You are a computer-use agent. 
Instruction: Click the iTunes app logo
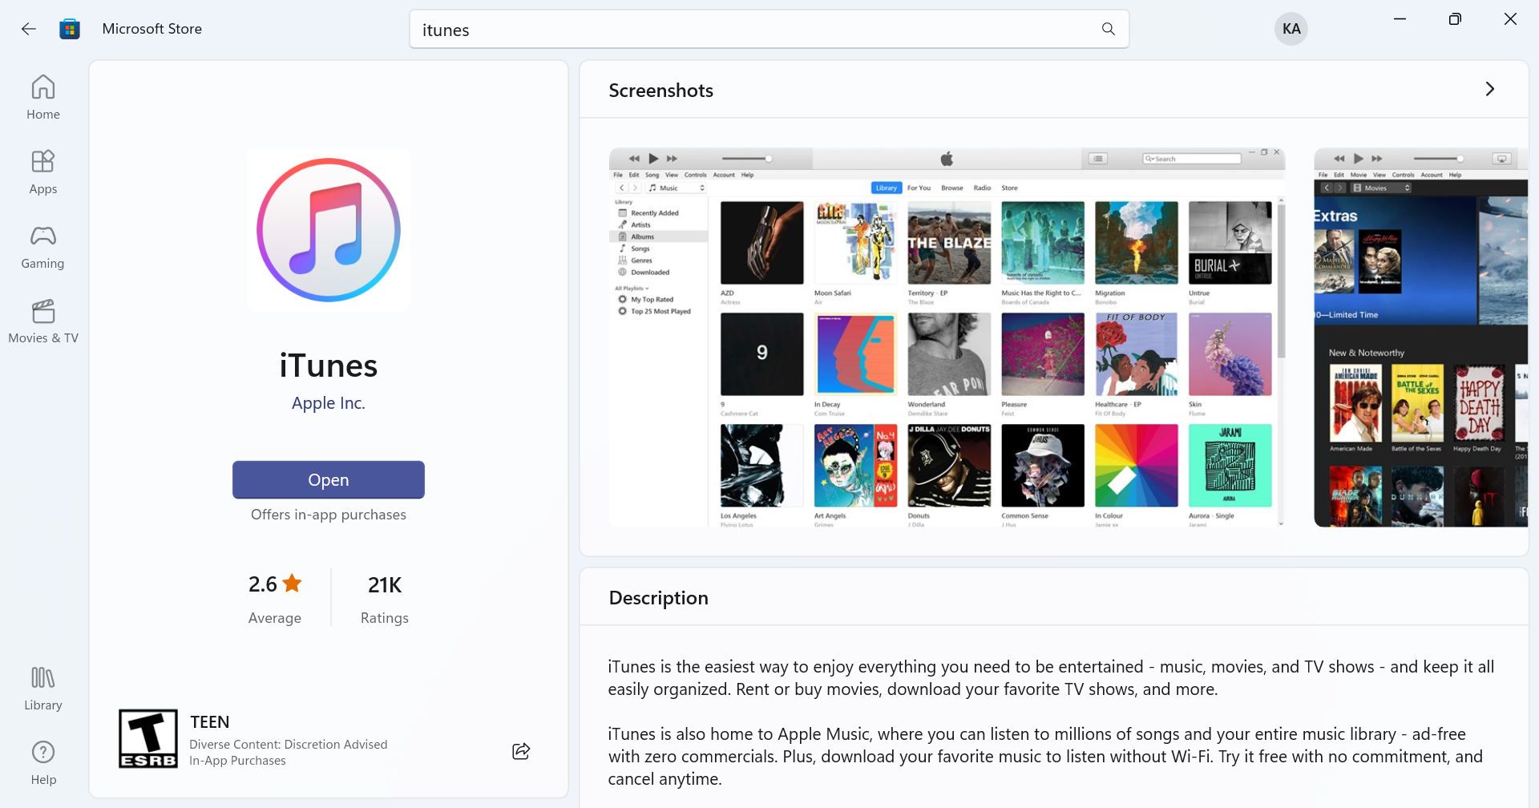(329, 230)
